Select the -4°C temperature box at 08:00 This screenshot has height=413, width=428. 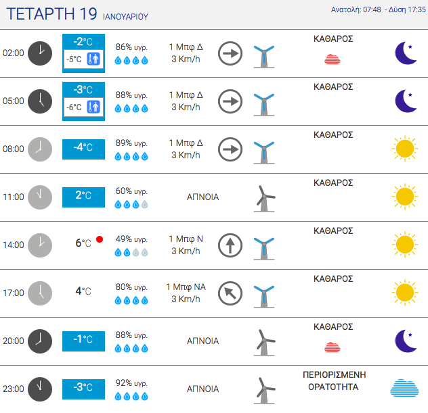point(83,149)
